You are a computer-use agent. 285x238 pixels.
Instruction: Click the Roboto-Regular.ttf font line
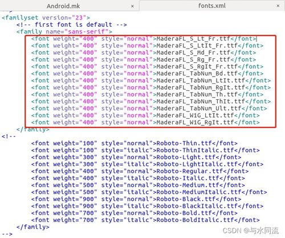pos(140,171)
